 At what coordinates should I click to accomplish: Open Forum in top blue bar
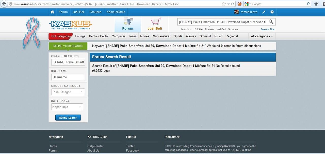pos(63,12)
